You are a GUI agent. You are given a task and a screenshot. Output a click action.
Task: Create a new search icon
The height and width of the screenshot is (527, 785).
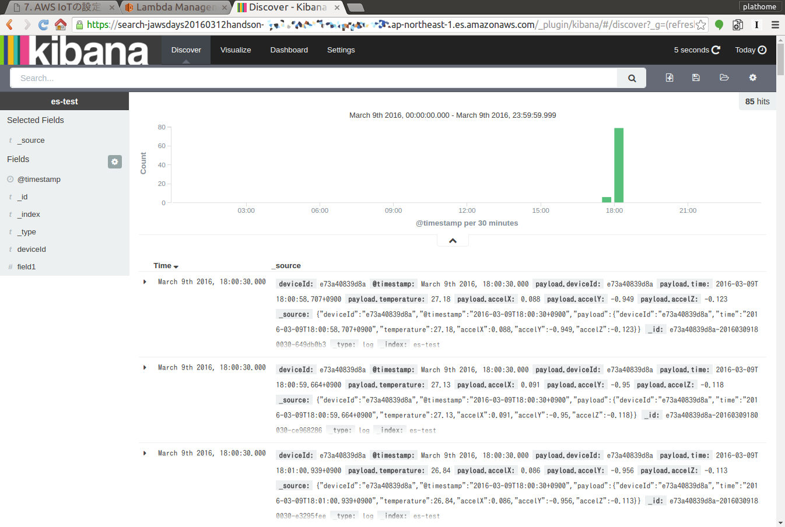670,78
